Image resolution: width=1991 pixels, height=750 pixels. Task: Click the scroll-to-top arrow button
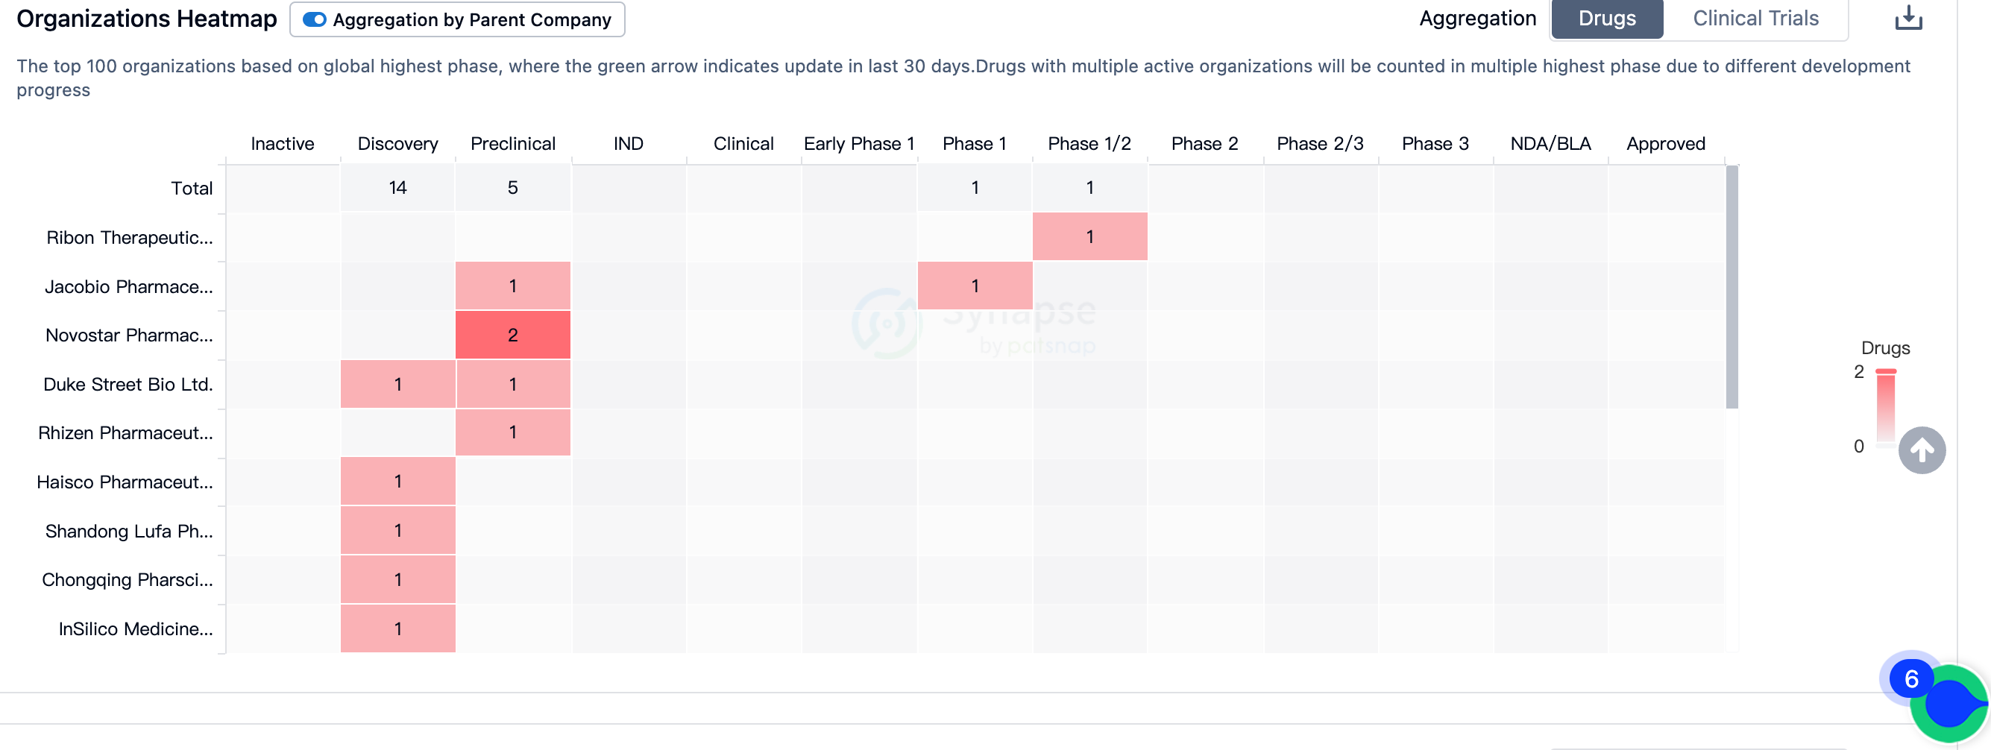pos(1921,450)
